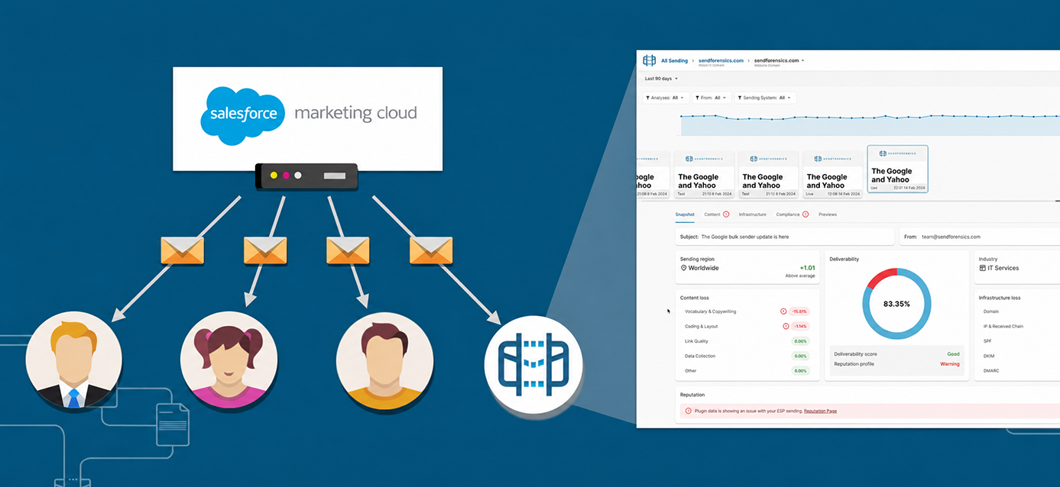The width and height of the screenshot is (1060, 487).
Task: Expand the sendforensics.com domain dropdown arrow
Action: (x=802, y=60)
